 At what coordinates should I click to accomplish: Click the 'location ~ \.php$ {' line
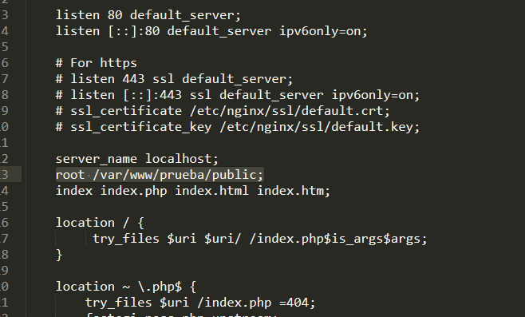126,287
